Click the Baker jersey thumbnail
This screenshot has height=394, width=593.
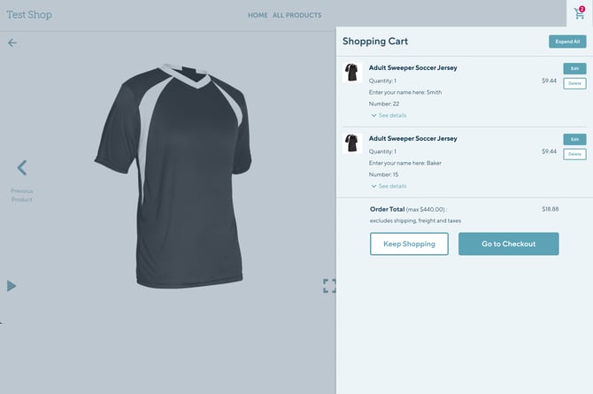point(352,143)
